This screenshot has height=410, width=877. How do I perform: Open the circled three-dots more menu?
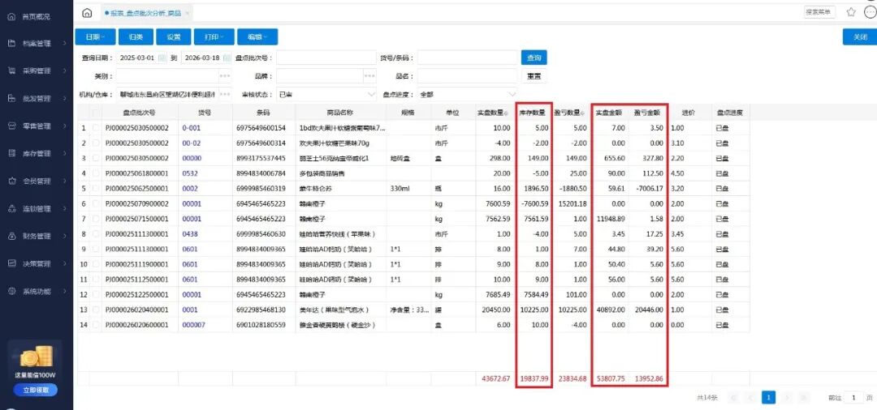(x=870, y=12)
